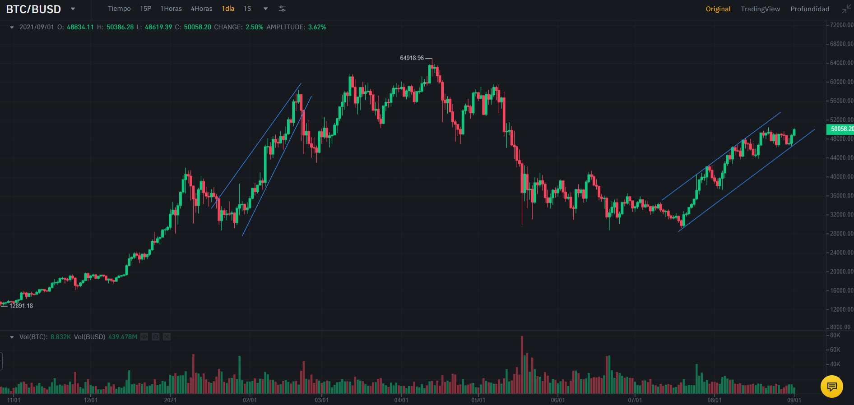Open the Profundidad depth chart
The width and height of the screenshot is (854, 405).
pyautogui.click(x=810, y=9)
